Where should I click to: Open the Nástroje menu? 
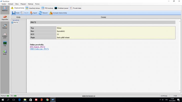tap(30, 4)
